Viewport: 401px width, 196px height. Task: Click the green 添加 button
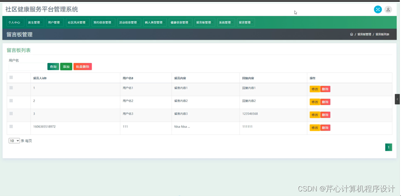(66, 67)
